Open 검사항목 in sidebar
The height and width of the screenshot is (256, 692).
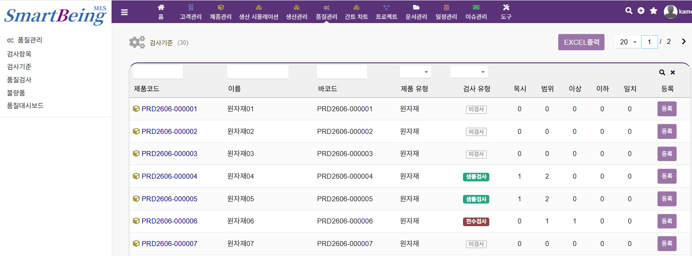click(19, 54)
